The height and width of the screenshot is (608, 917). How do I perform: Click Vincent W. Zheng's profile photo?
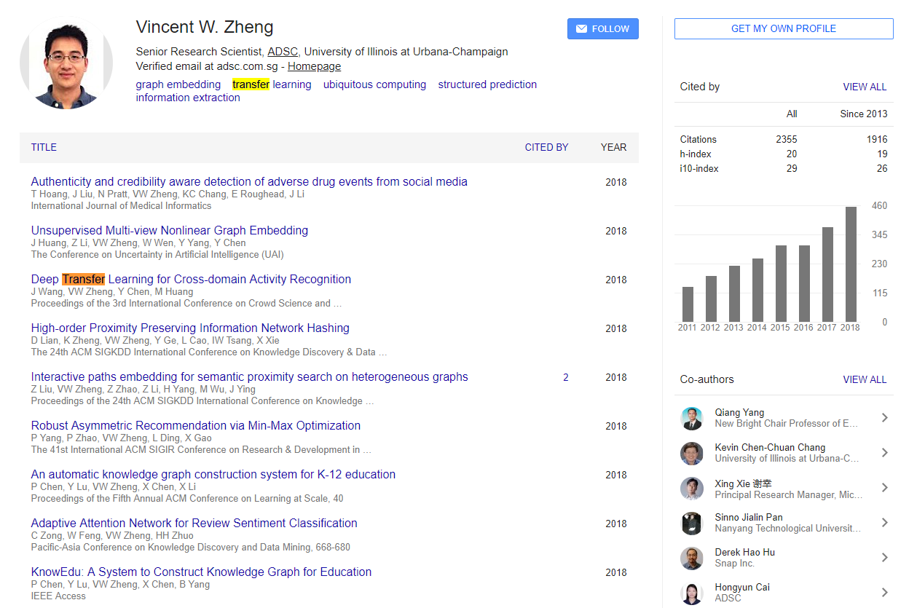coord(66,64)
